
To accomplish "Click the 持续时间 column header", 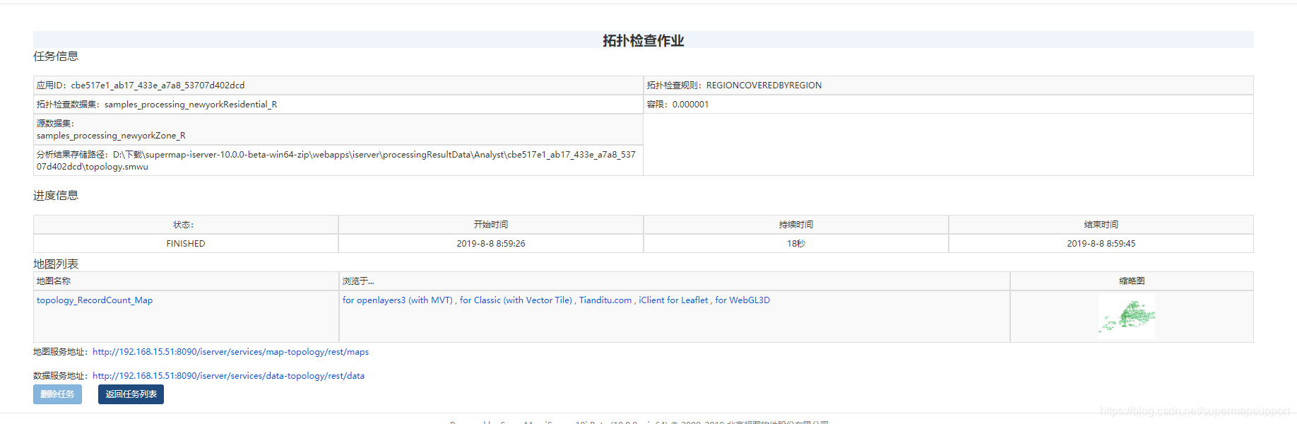I will pyautogui.click(x=796, y=225).
